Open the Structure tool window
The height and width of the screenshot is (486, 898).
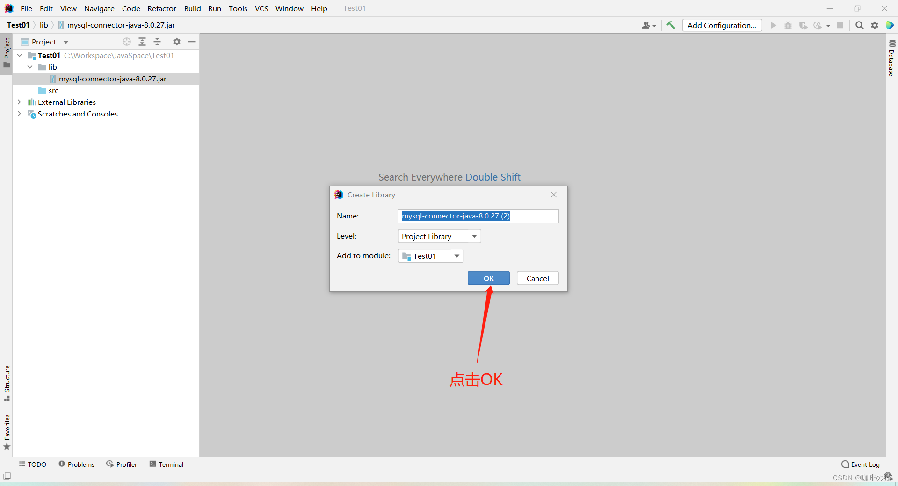(x=7, y=383)
